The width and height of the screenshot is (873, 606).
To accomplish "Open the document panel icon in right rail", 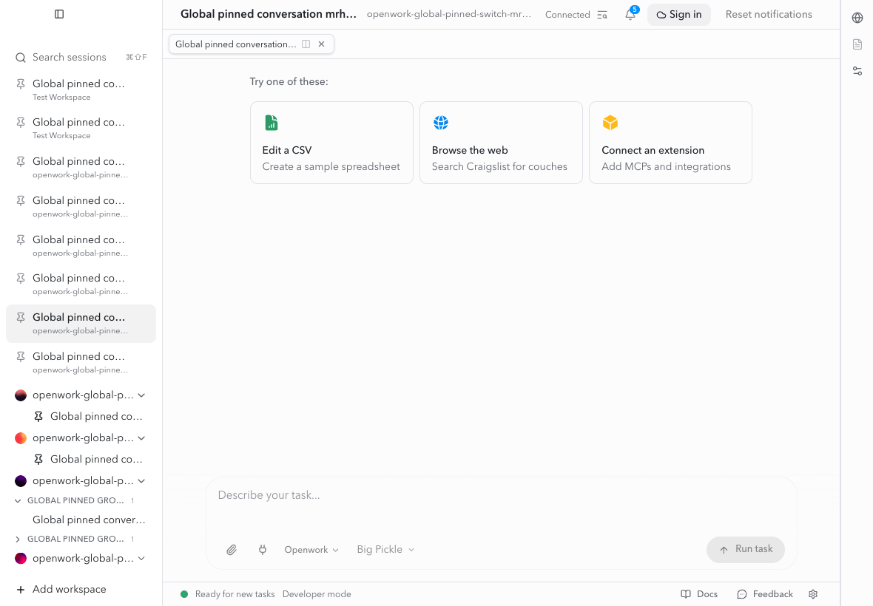I will point(857,44).
